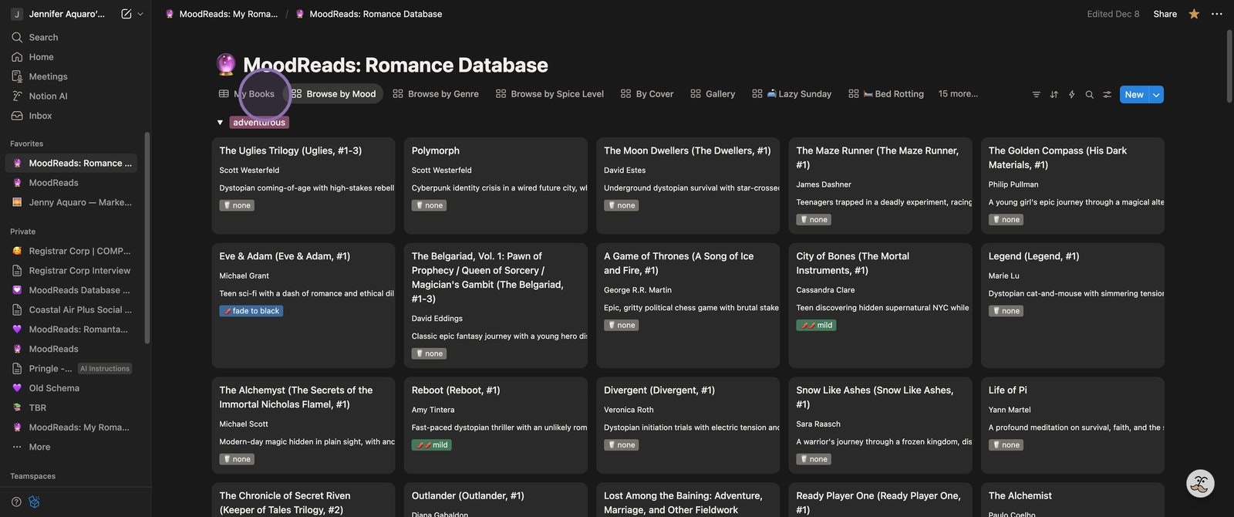The width and height of the screenshot is (1234, 517).
Task: Click the Share button
Action: coord(1165,14)
